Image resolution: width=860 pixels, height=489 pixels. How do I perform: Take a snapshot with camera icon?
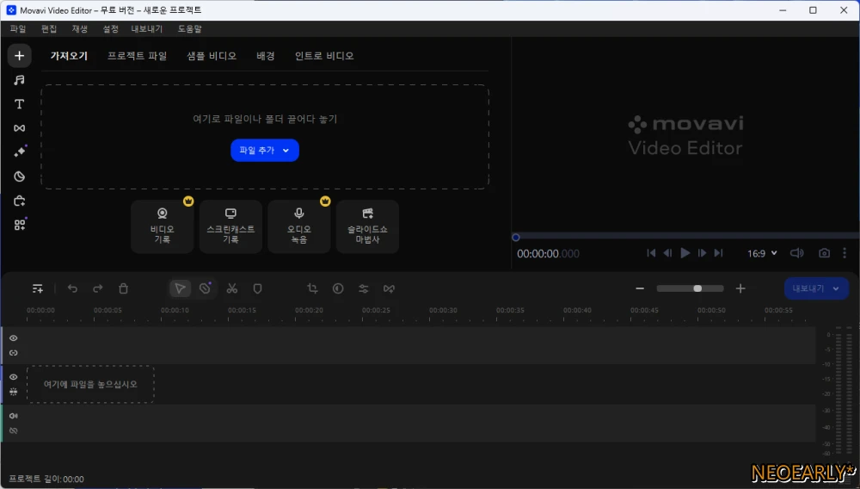coord(824,253)
